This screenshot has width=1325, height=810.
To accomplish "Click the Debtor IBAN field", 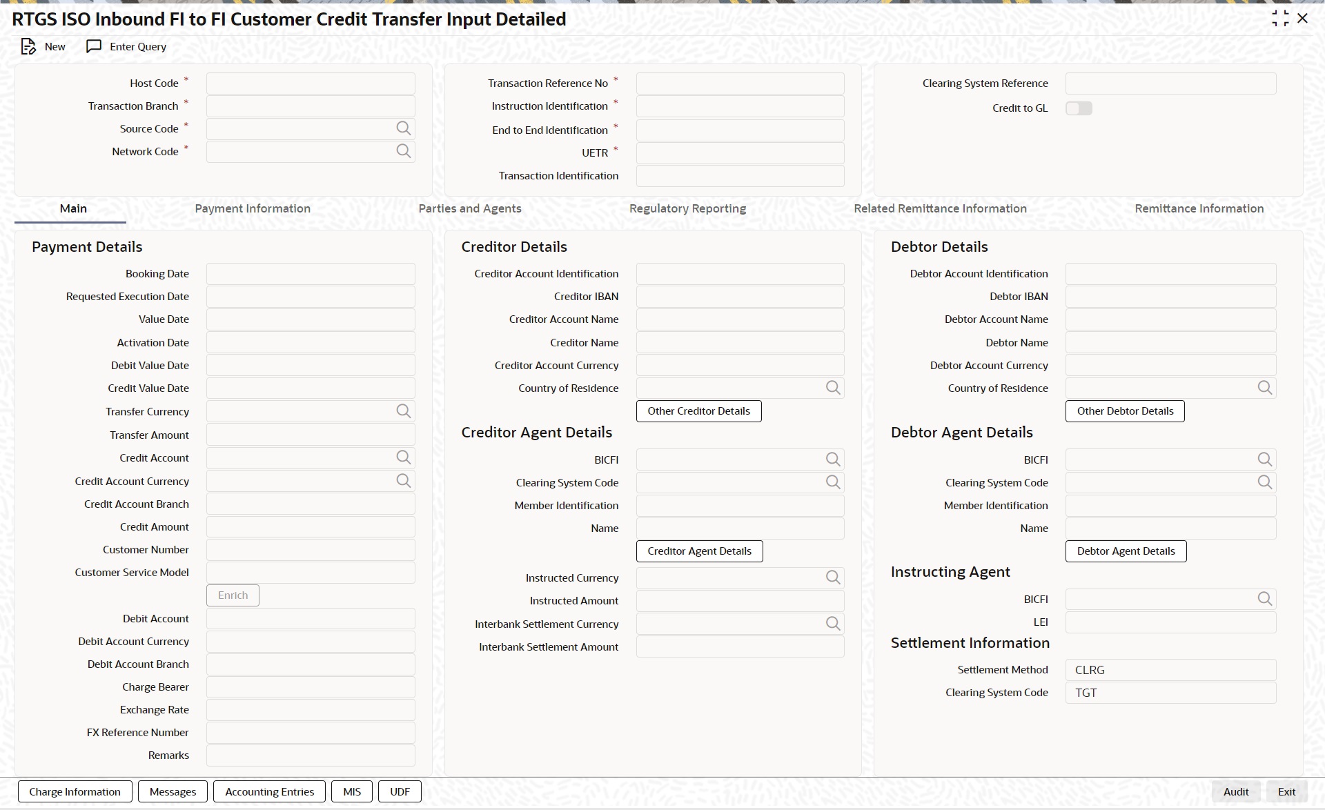I will (x=1170, y=297).
